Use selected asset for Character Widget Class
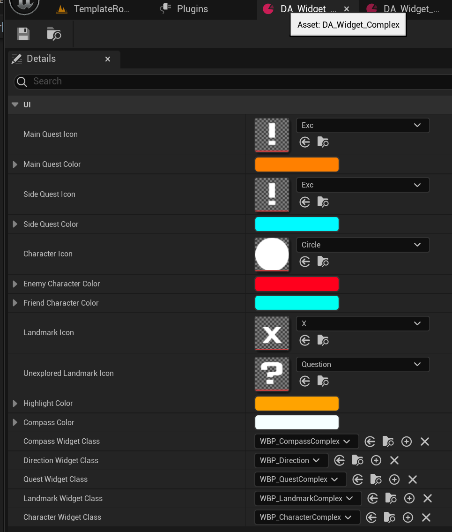 (371, 517)
